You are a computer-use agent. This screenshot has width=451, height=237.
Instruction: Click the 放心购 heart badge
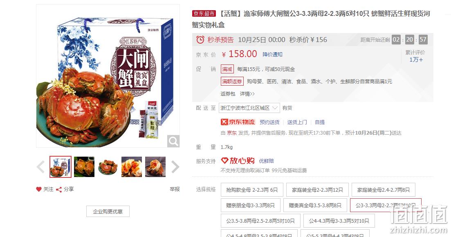[238, 161]
